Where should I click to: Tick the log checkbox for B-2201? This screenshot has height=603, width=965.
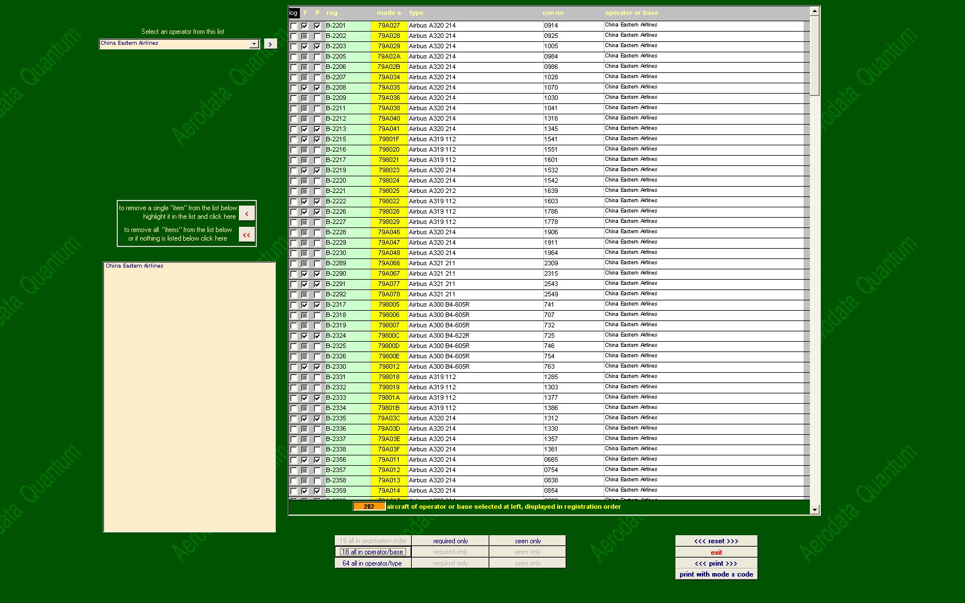coord(294,26)
